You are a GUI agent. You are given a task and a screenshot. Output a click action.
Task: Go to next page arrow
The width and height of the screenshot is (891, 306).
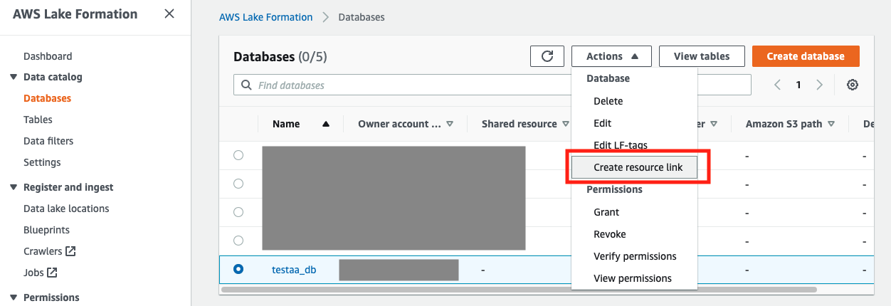(x=820, y=85)
